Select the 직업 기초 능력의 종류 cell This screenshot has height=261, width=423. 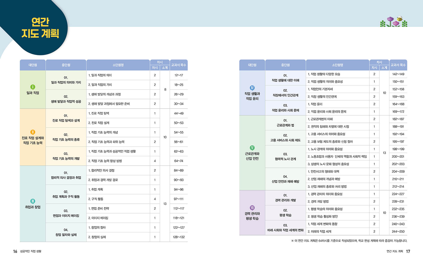click(66, 137)
